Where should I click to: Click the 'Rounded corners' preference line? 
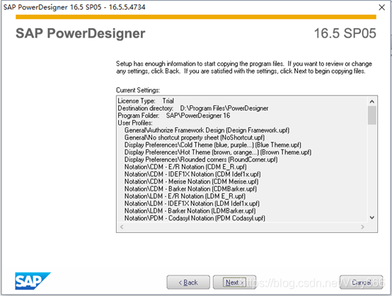[201, 159]
